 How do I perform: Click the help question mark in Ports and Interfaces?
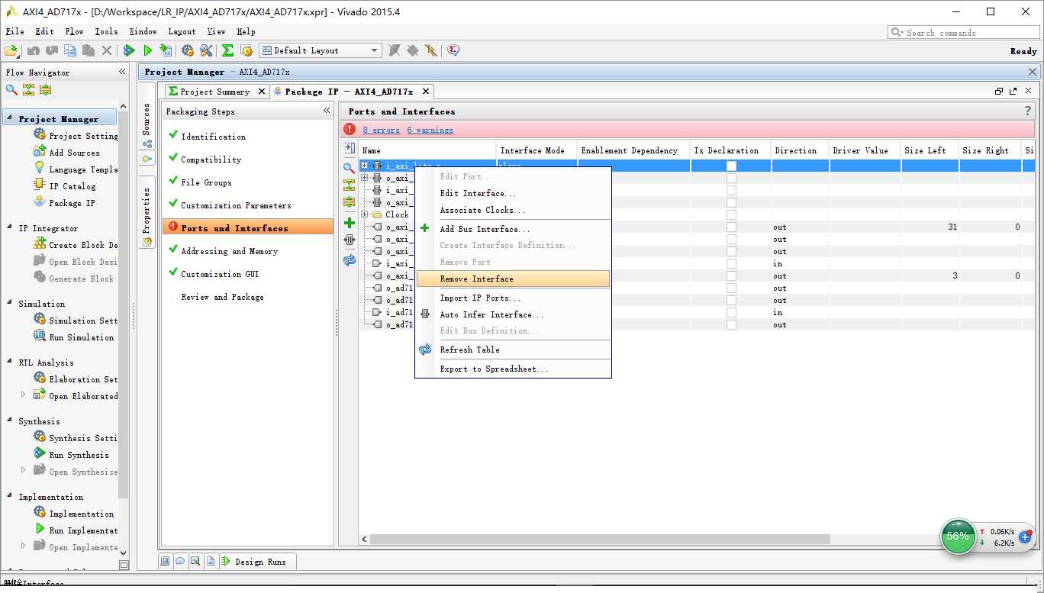point(1027,111)
